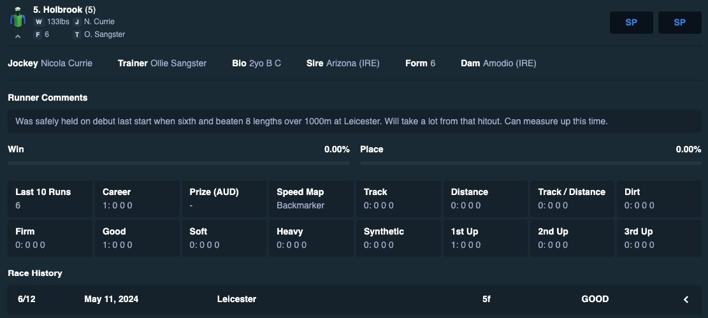Screen dimensions: 708x318
Task: Click the Leicester venue in Race History
Action: click(236, 299)
